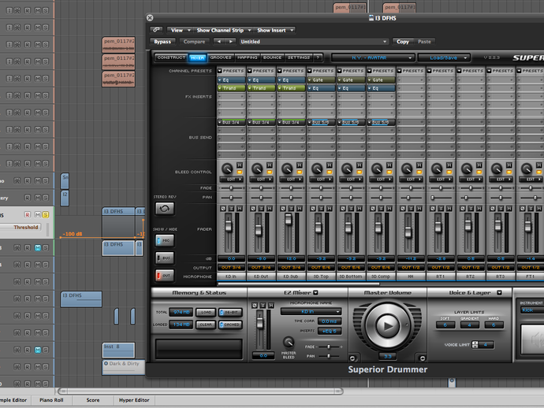The width and height of the screenshot is (544, 408).
Task: Click the KD In bleed control knob
Action: click(228, 169)
